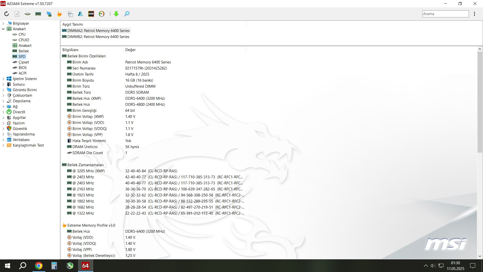Expand the Görüntü Birimi node

(x=3, y=90)
